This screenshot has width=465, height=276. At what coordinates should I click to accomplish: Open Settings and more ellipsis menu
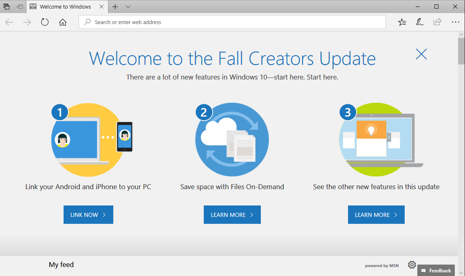456,22
